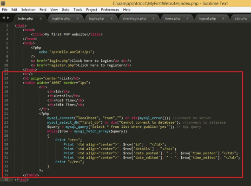The width and height of the screenshot is (251, 186).
Task: Close the login.php tab
Action: [x=112, y=19]
